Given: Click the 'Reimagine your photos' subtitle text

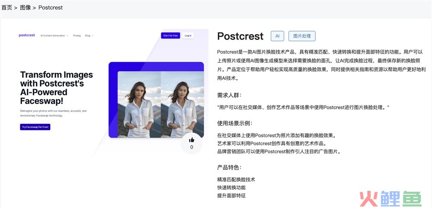Looking at the screenshot, I should coord(54,113).
